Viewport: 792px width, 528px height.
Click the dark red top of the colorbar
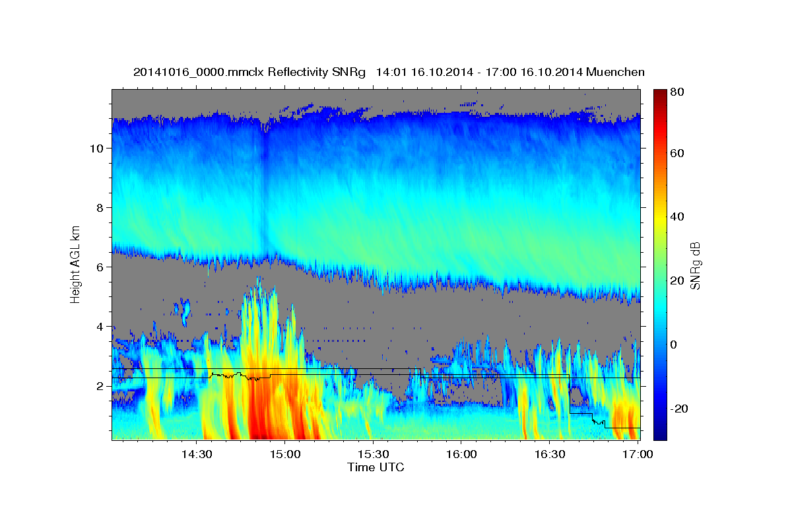click(660, 94)
